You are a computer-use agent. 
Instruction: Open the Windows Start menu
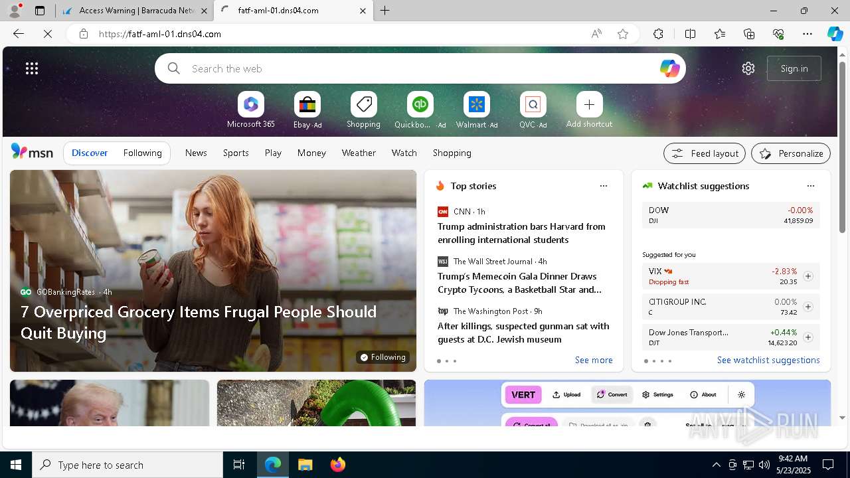tap(16, 465)
